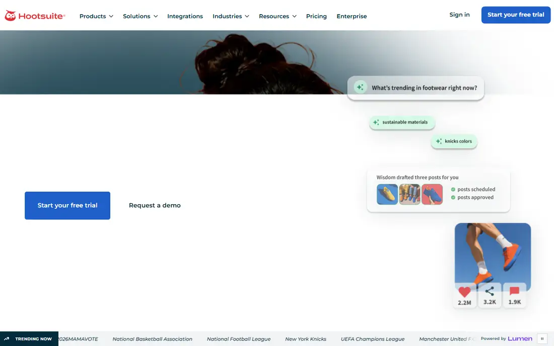Click What's trending in footwear right now text
The image size is (554, 346).
point(425,88)
